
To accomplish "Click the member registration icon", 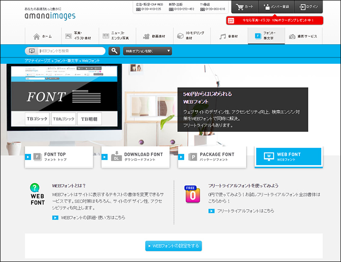I will point(266,7).
